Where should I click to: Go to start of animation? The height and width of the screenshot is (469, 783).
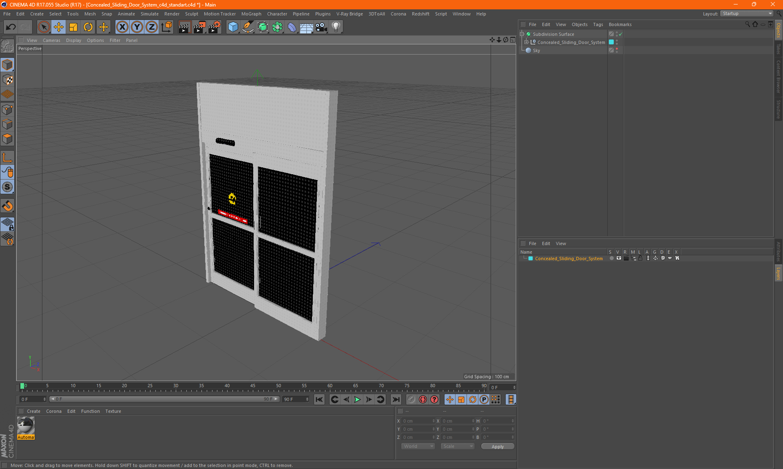319,399
